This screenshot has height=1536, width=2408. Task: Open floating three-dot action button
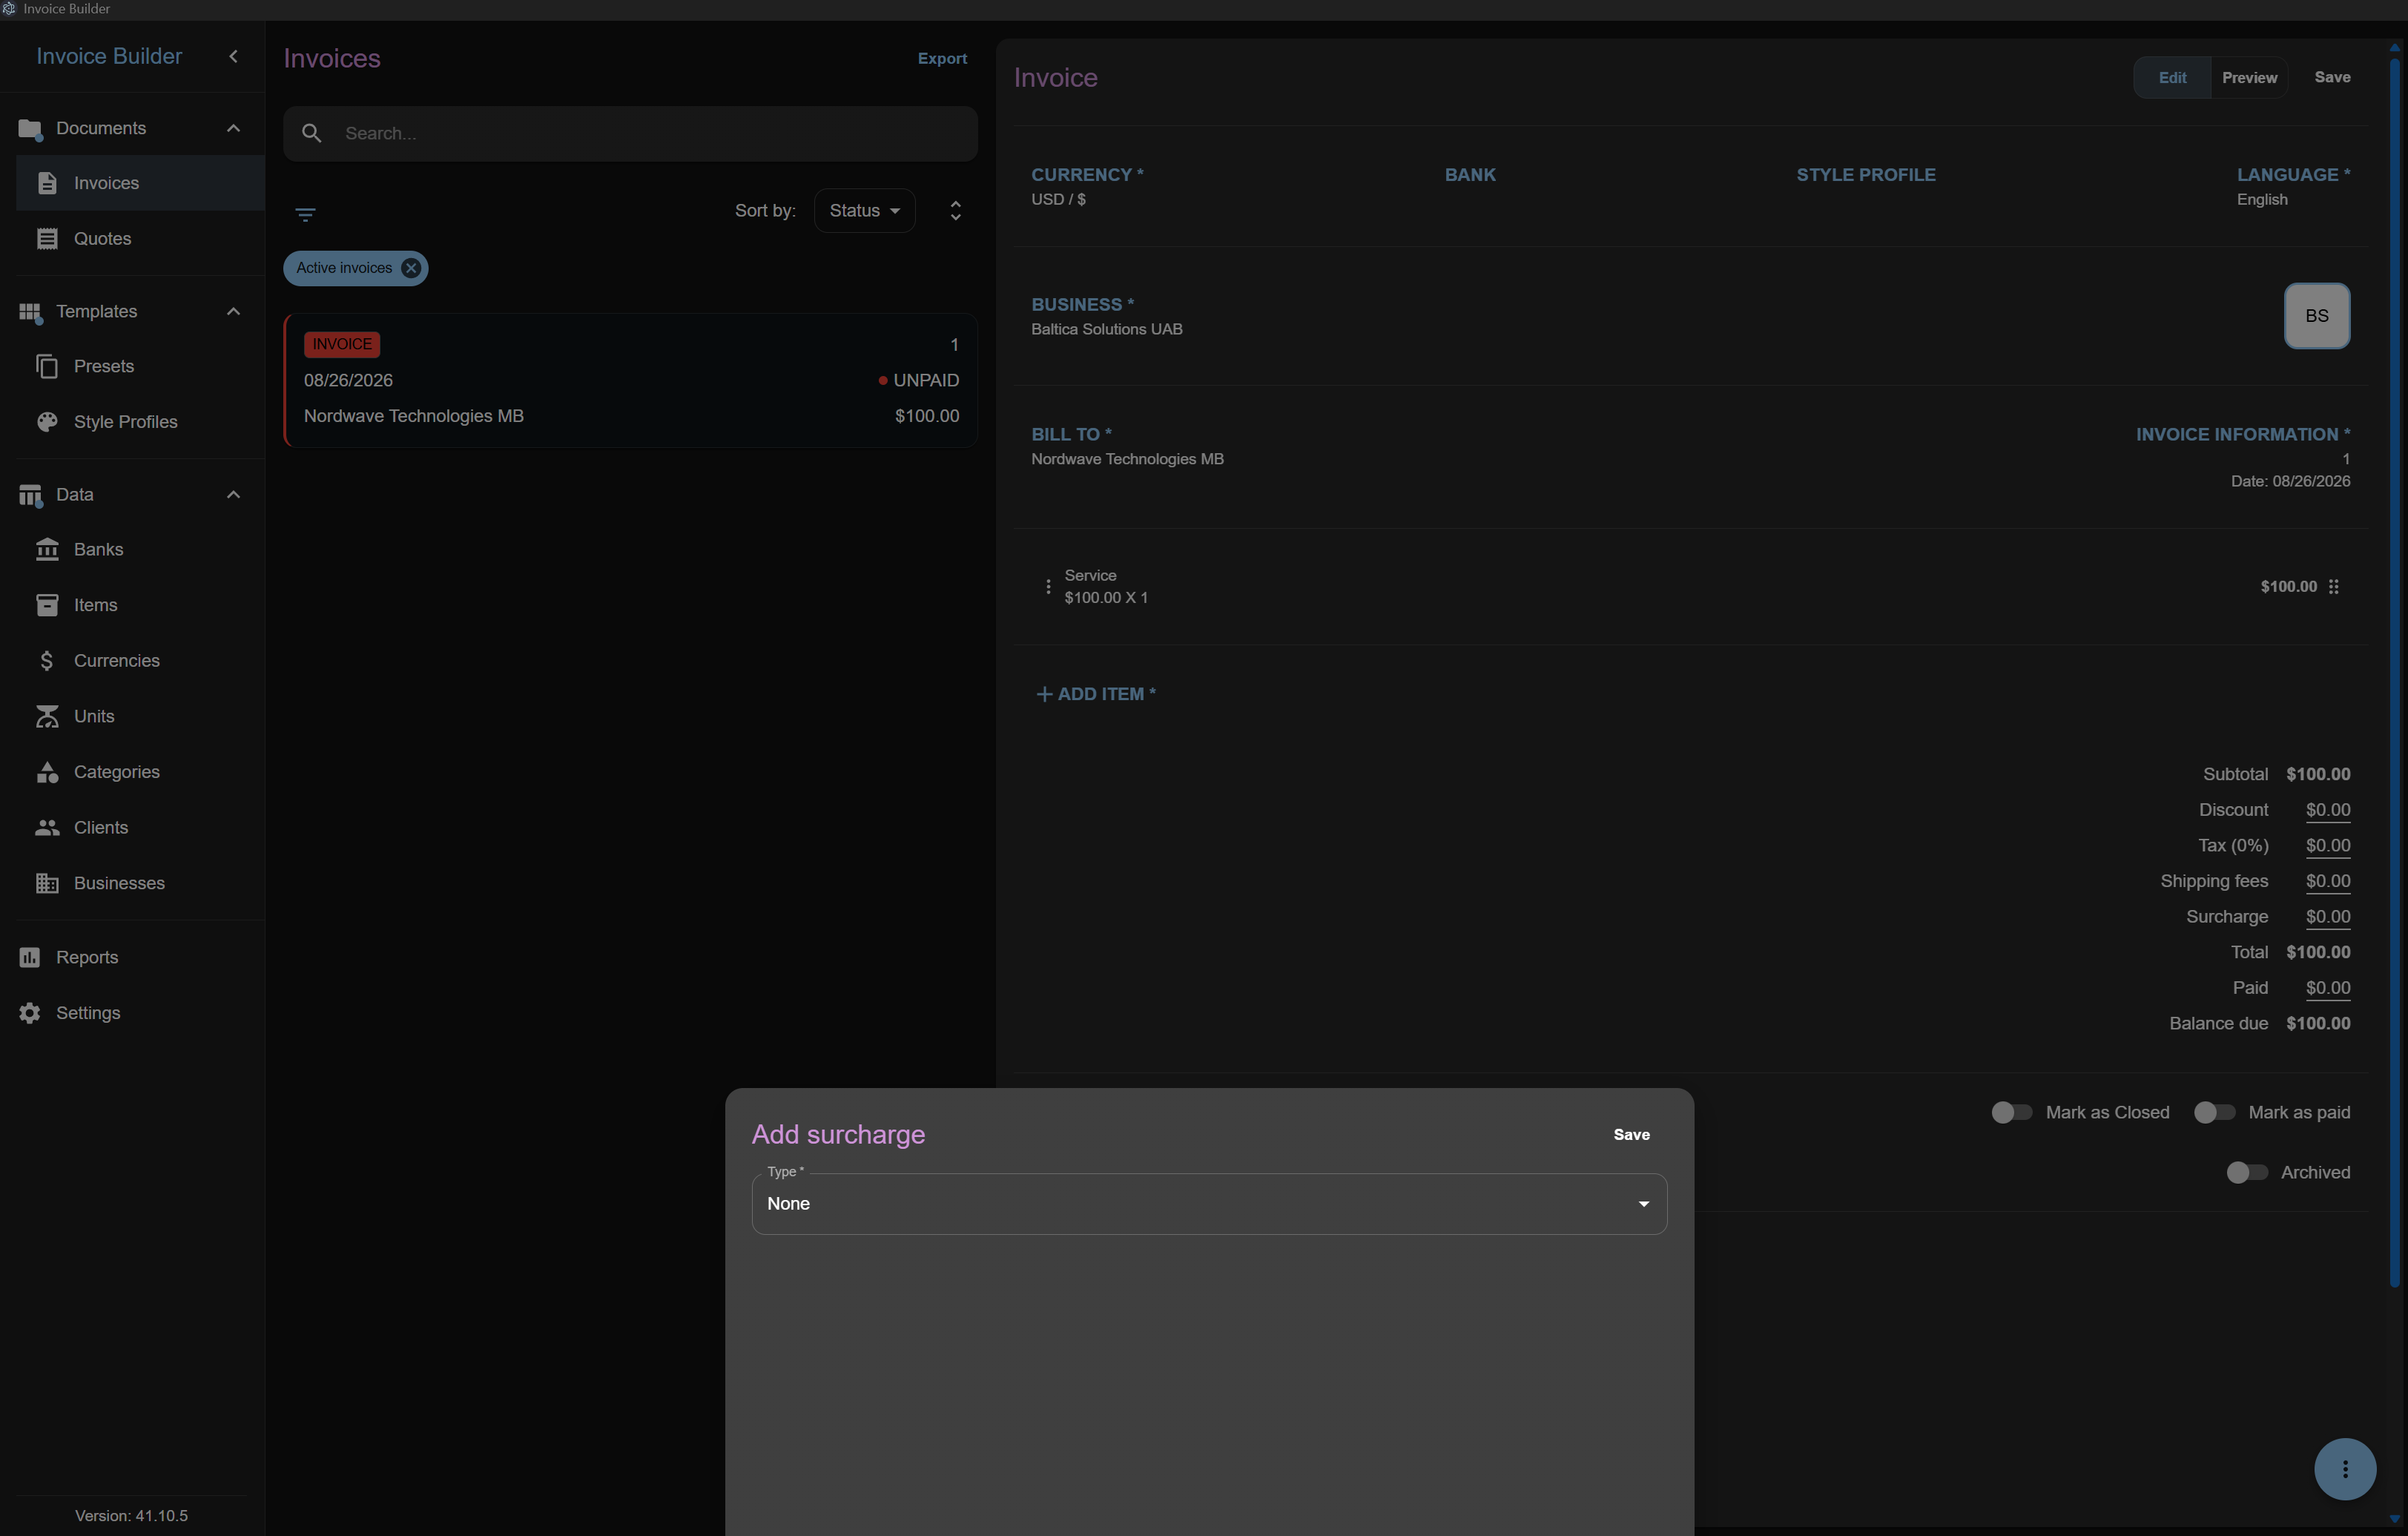point(2345,1469)
